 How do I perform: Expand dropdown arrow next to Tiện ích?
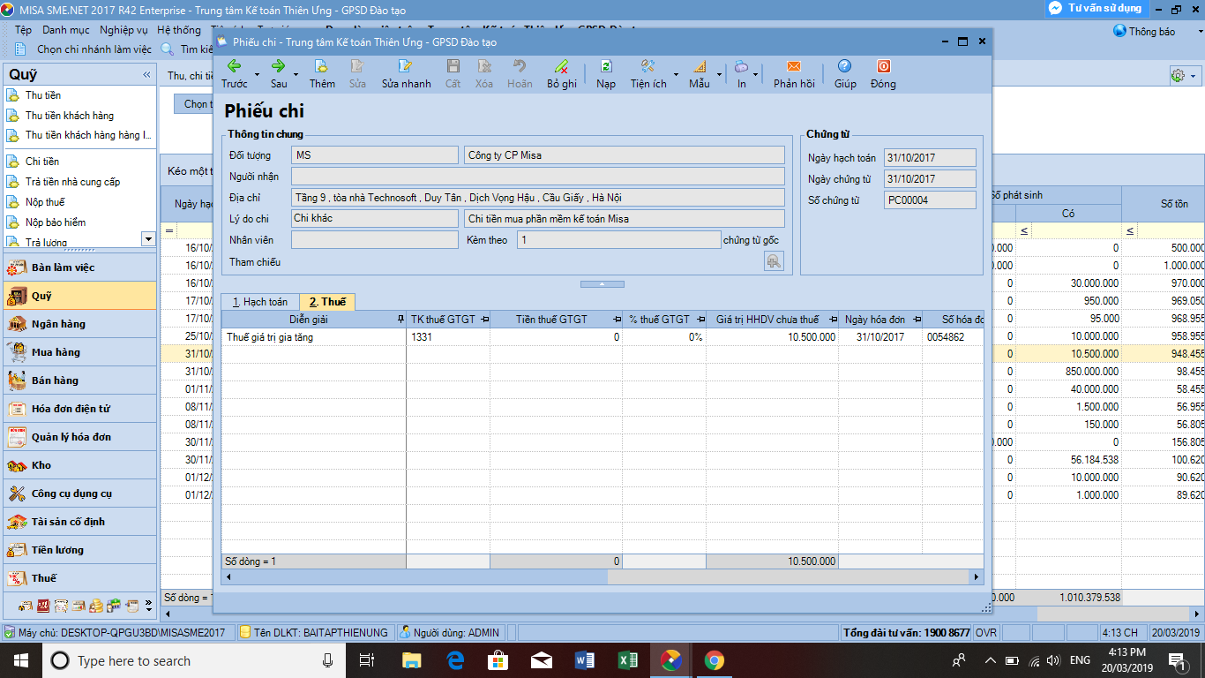(676, 74)
